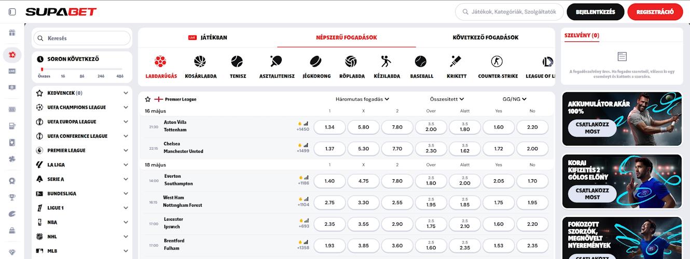Open the Összesített totals dropdown

pyautogui.click(x=447, y=99)
